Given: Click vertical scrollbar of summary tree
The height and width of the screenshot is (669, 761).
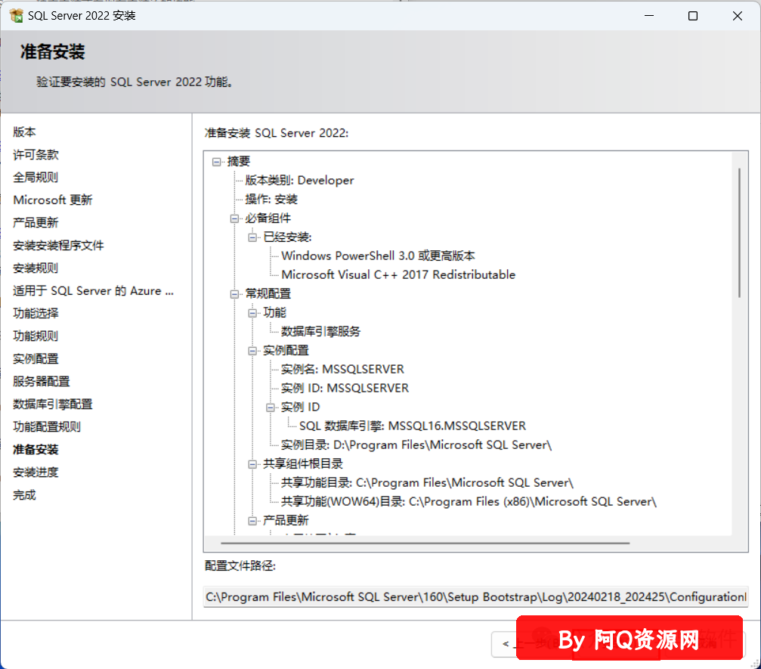Looking at the screenshot, I should click(739, 233).
